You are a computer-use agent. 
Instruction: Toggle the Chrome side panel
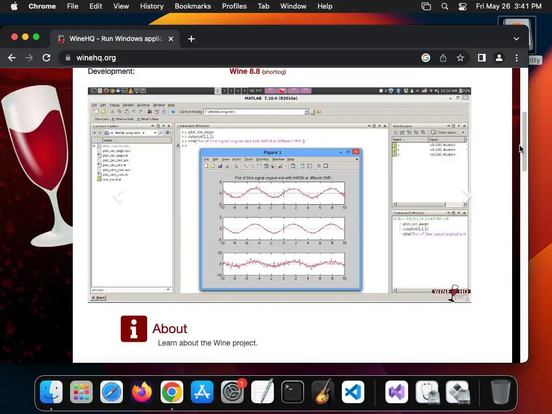click(481, 58)
